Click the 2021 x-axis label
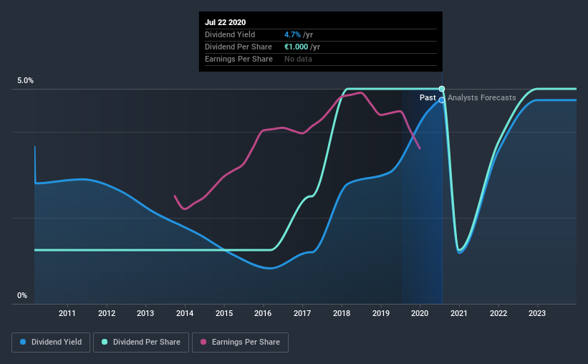This screenshot has width=588, height=364. (x=459, y=313)
